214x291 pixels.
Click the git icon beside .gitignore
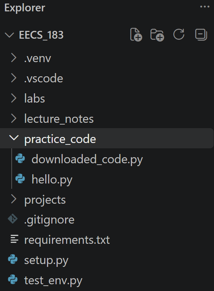pos(13,219)
